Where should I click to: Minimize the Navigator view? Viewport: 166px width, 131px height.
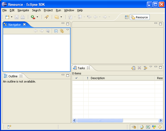click(63, 23)
